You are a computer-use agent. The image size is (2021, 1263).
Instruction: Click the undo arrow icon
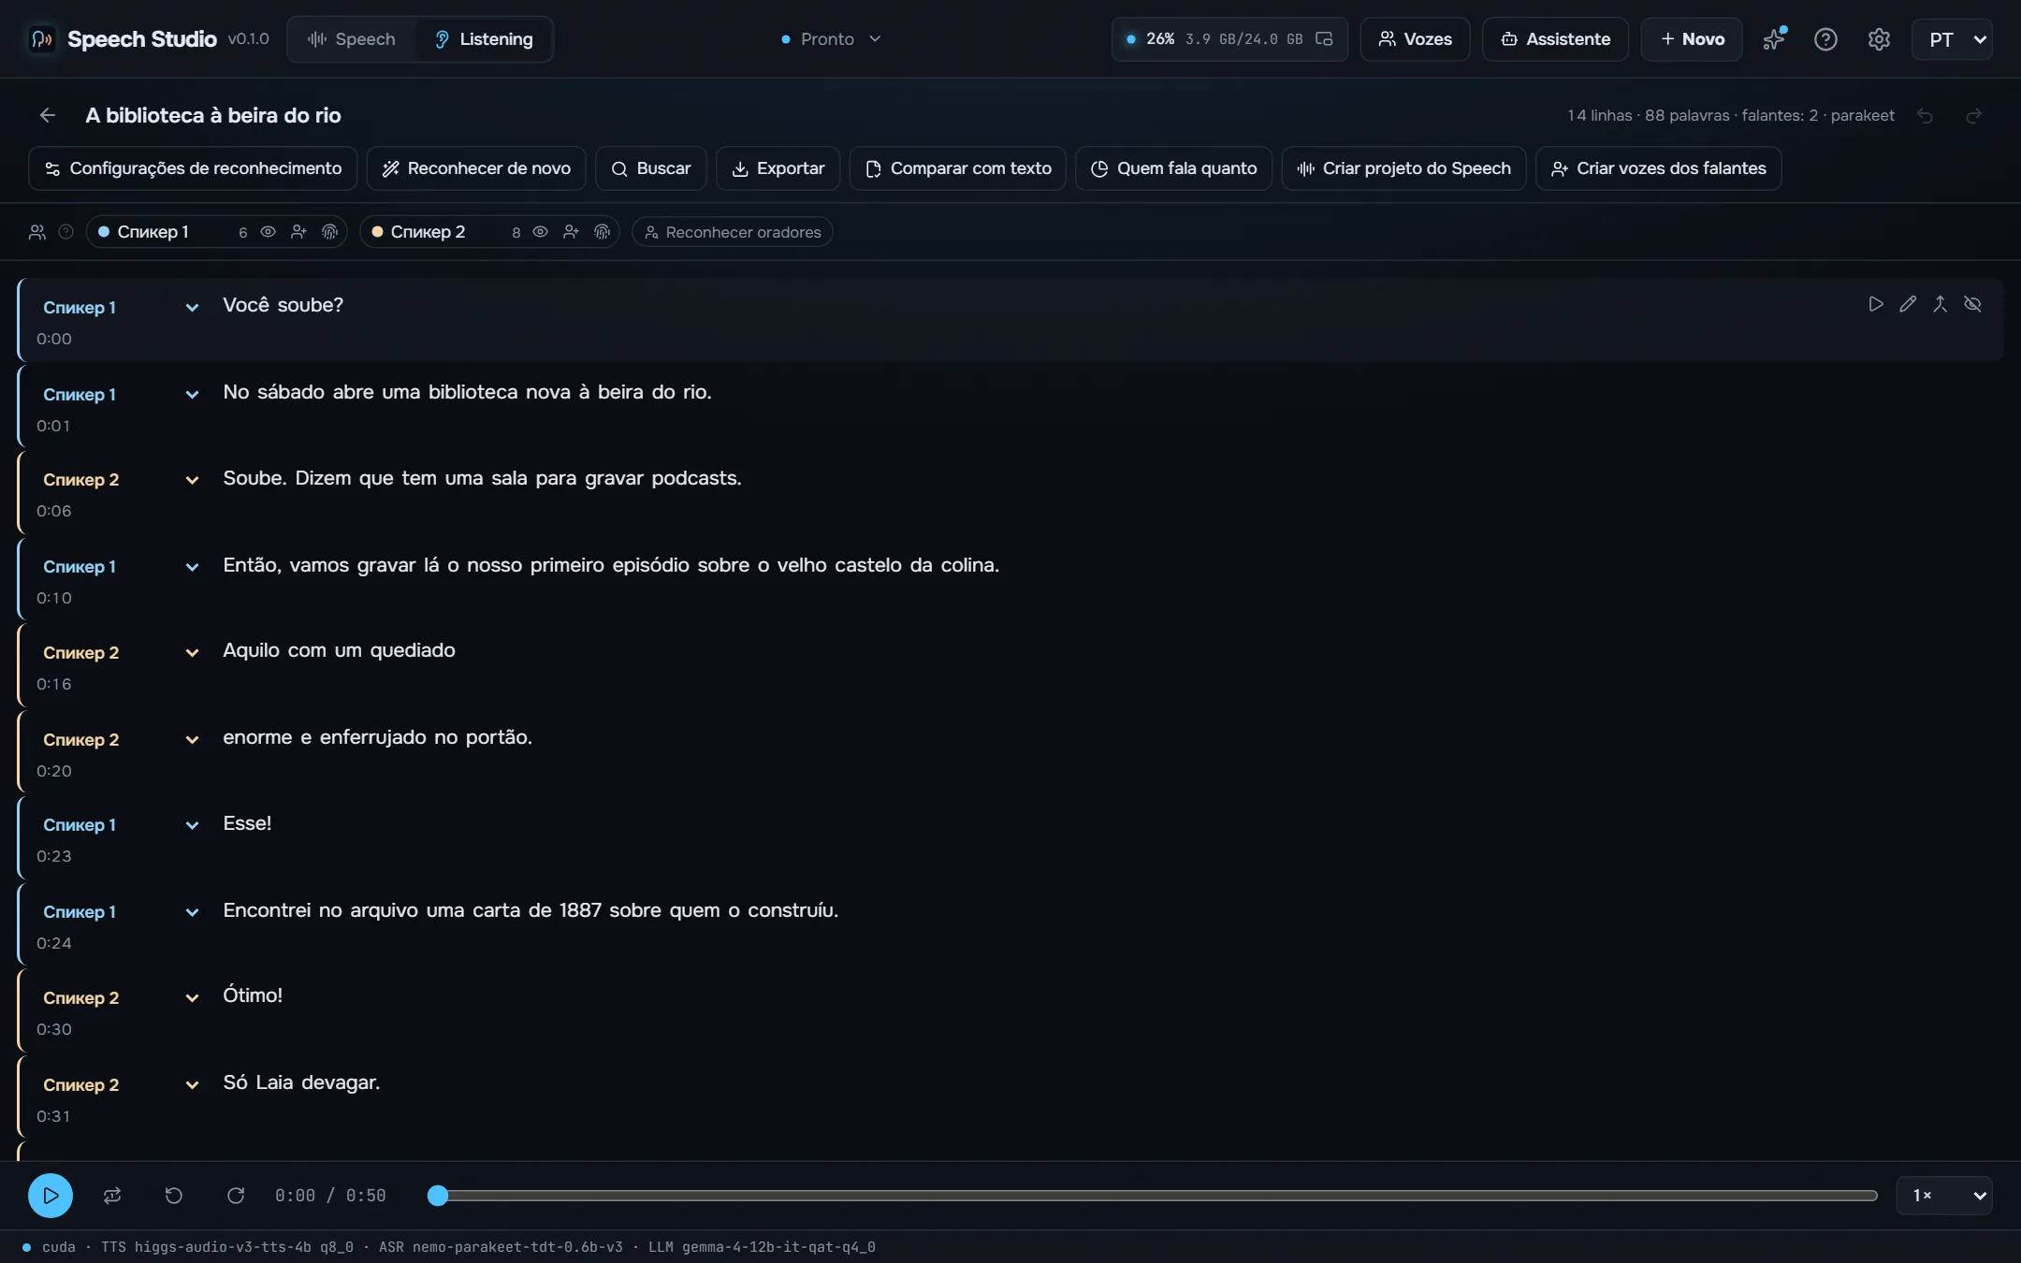tap(1926, 116)
